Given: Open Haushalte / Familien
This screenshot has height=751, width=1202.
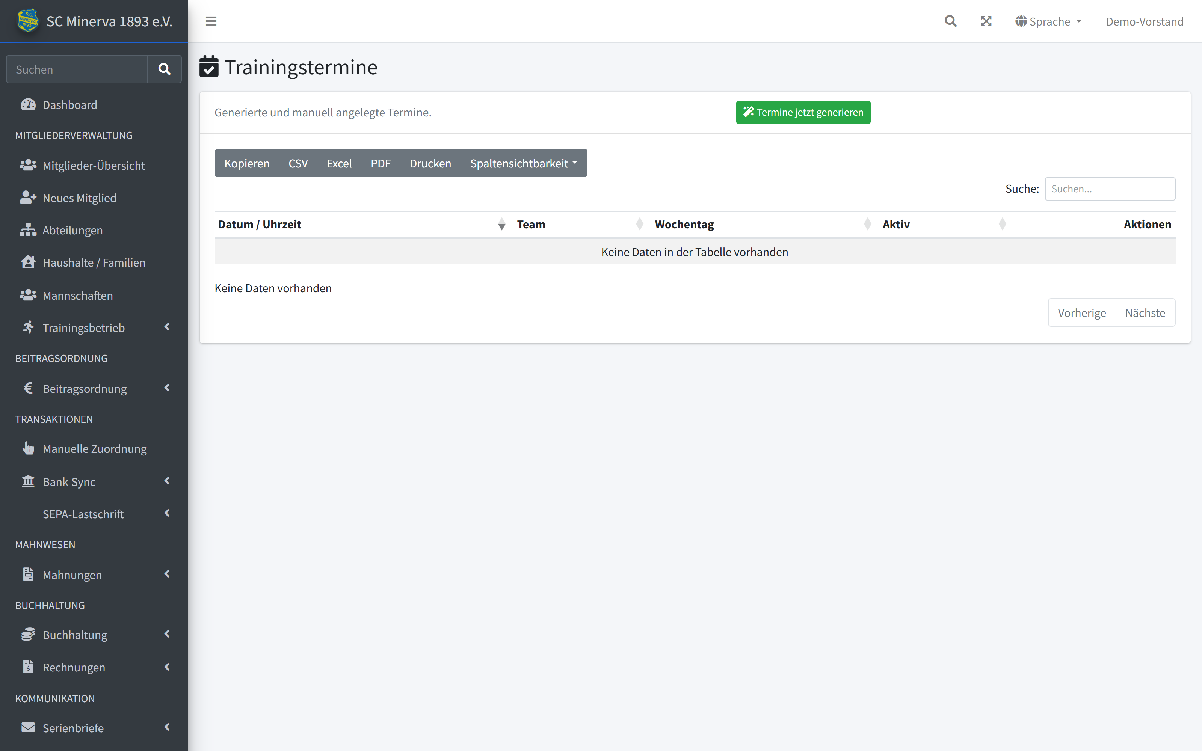Looking at the screenshot, I should [94, 262].
